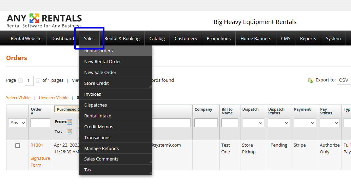This screenshot has width=351, height=189.
Task: Open the From date calendar picker
Action: 70,122
